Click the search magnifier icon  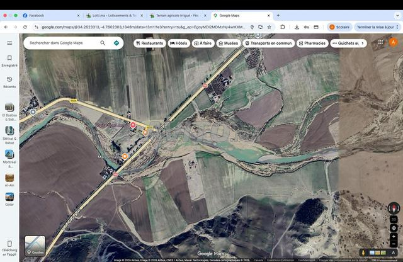pyautogui.click(x=103, y=43)
